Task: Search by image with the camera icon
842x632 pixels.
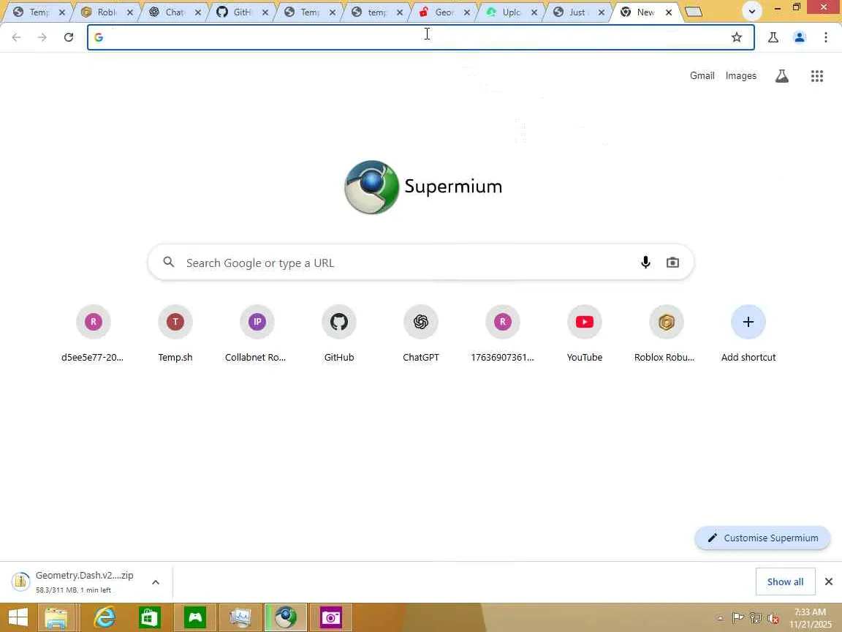Action: 672,263
